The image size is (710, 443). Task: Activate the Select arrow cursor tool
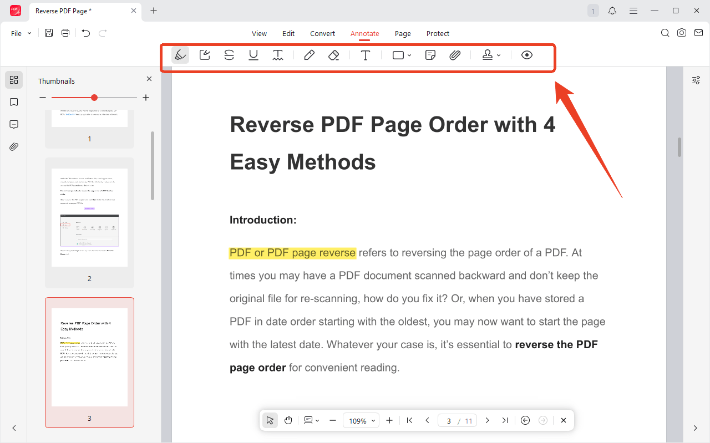[270, 421]
